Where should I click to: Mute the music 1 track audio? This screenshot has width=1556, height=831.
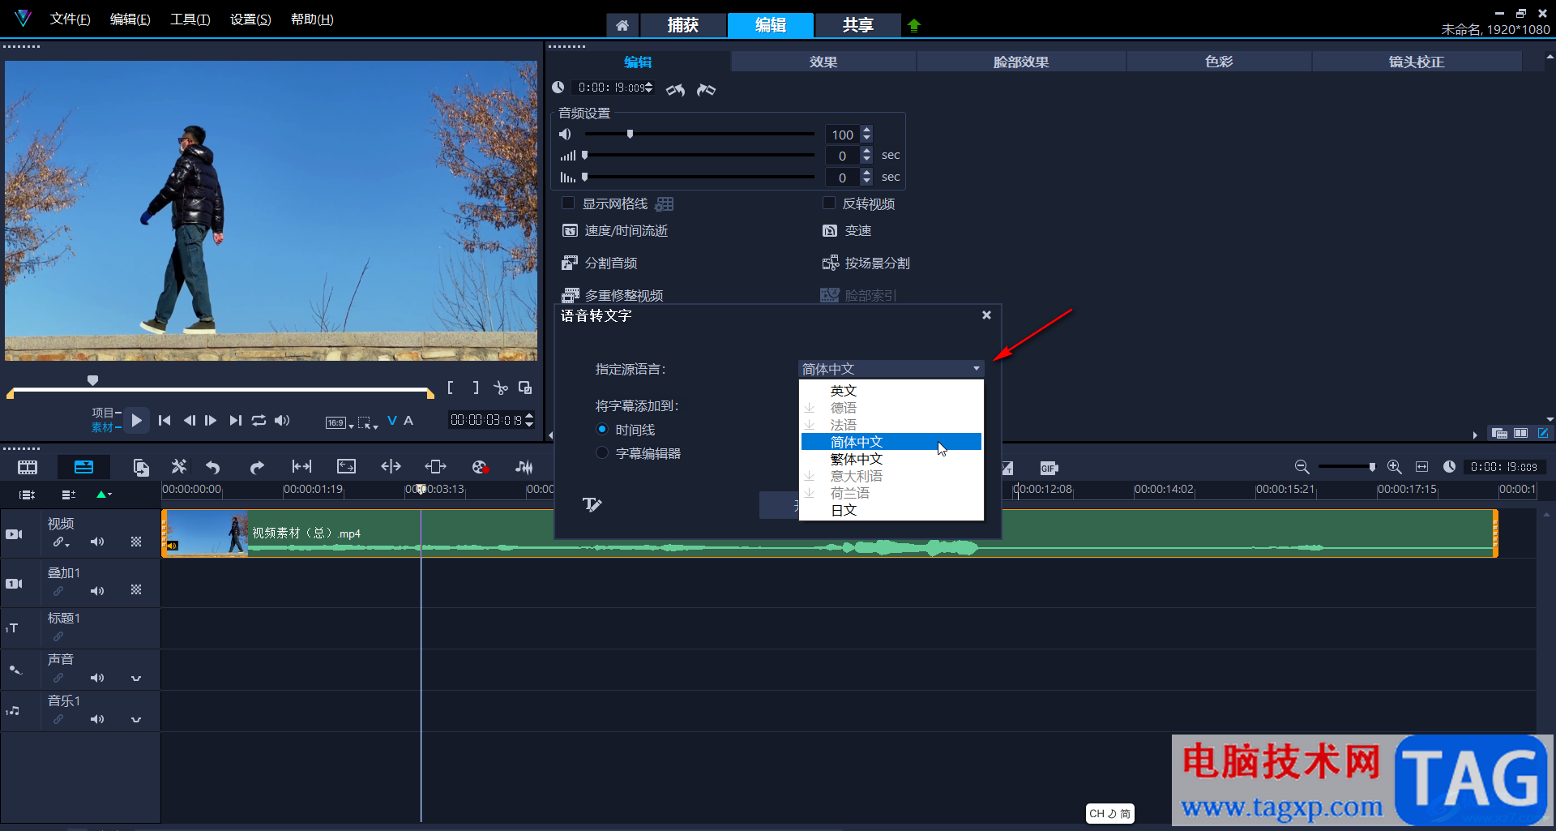tap(97, 719)
